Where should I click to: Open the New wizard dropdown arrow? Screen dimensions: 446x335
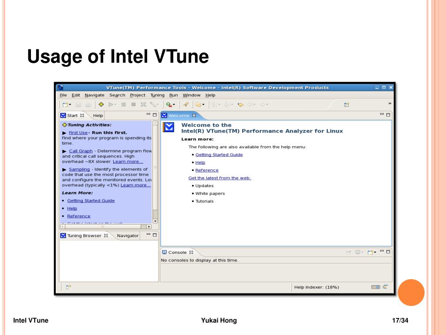point(70,105)
